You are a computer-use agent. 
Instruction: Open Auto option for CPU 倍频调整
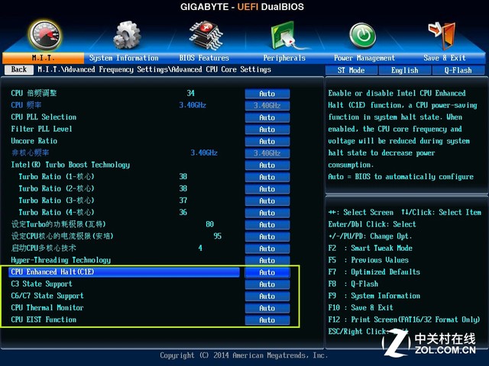(267, 94)
